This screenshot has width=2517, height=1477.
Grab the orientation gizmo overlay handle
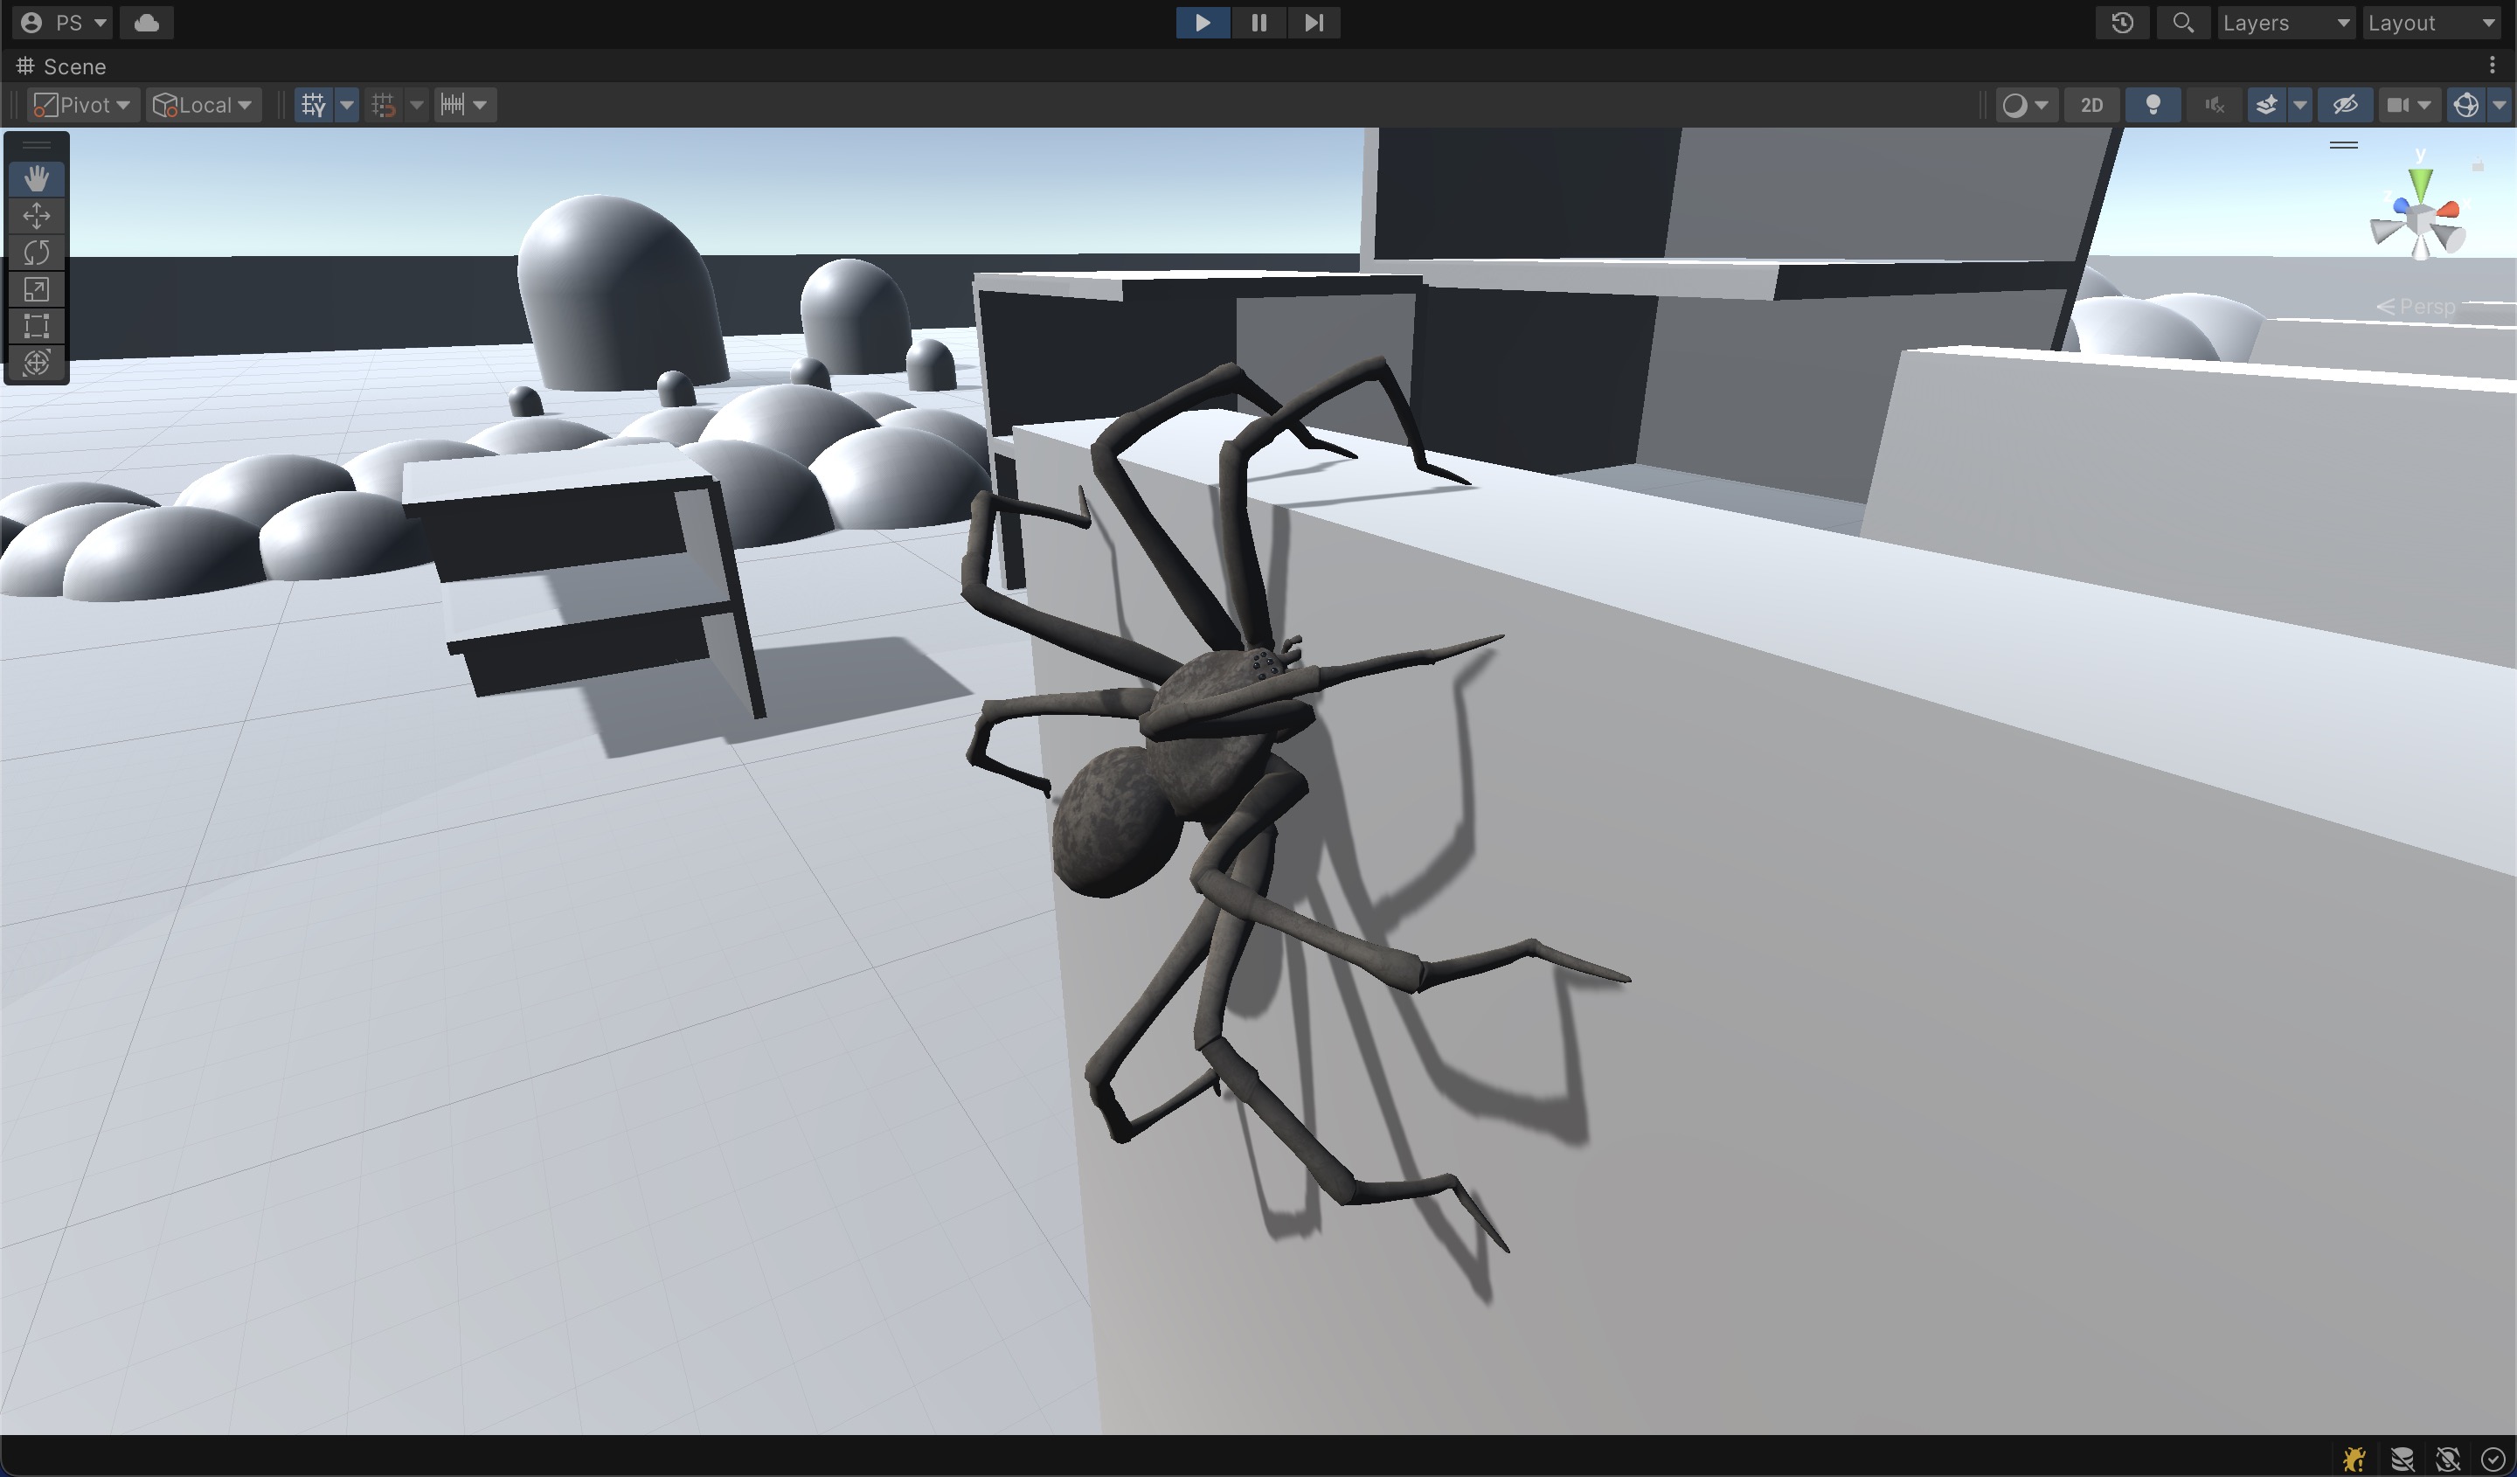pyautogui.click(x=2344, y=145)
